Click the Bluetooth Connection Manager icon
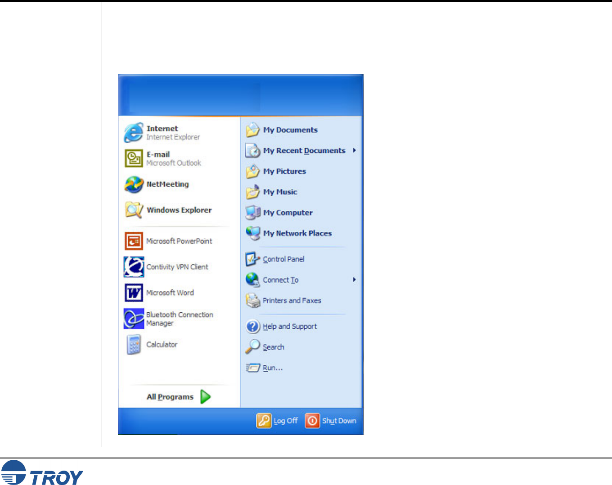 [x=134, y=319]
